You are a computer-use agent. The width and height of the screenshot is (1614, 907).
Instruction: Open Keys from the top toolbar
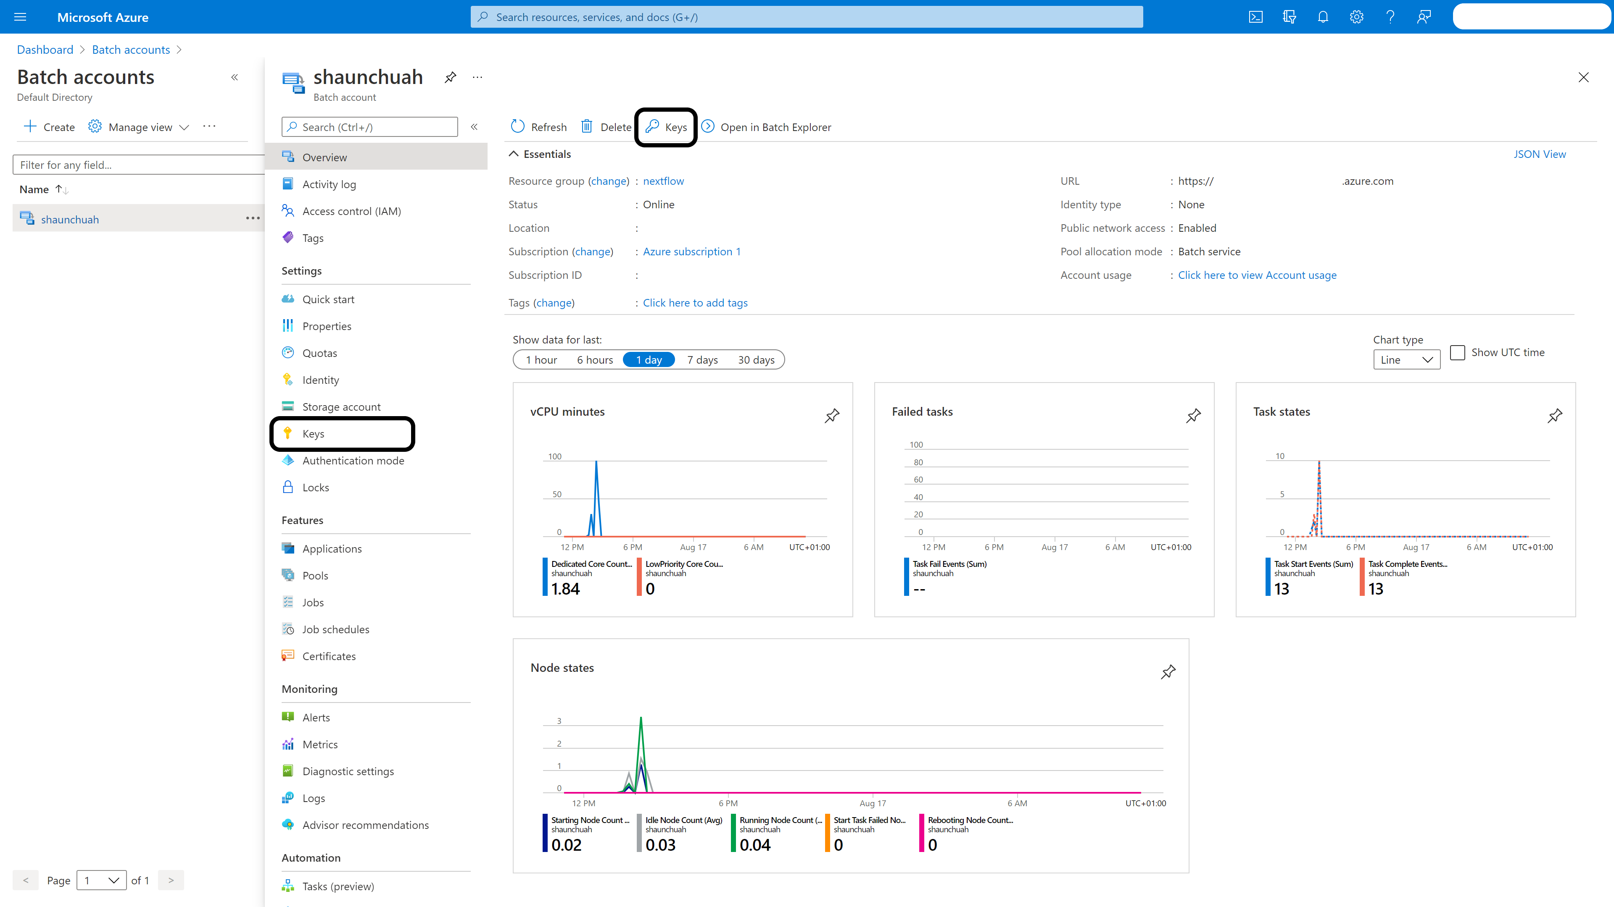666,127
